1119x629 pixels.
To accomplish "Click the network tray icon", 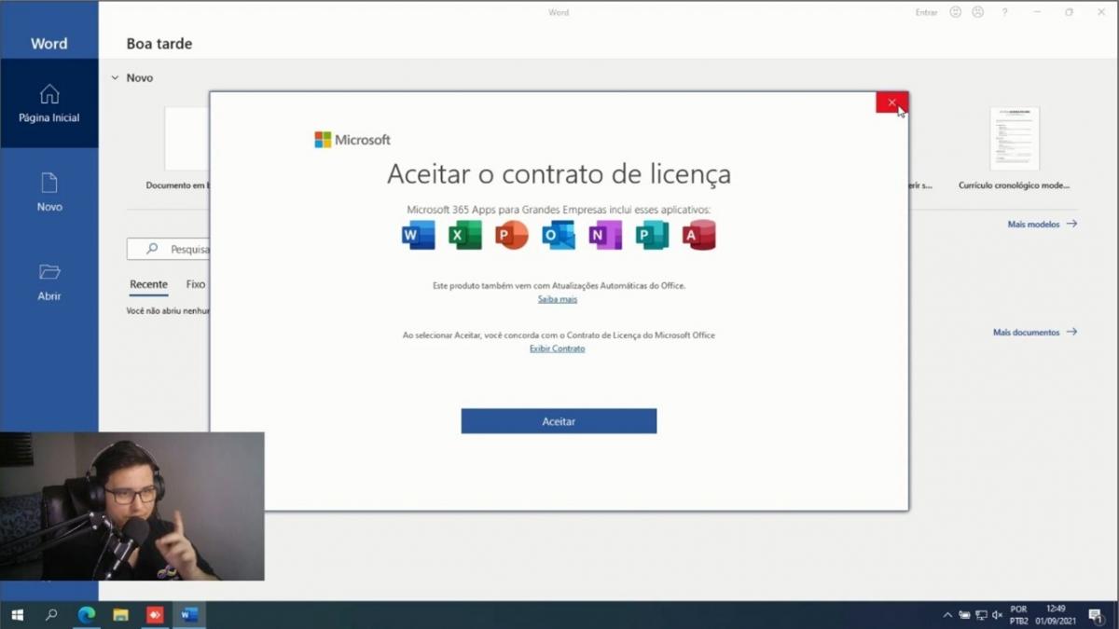I will pos(981,615).
